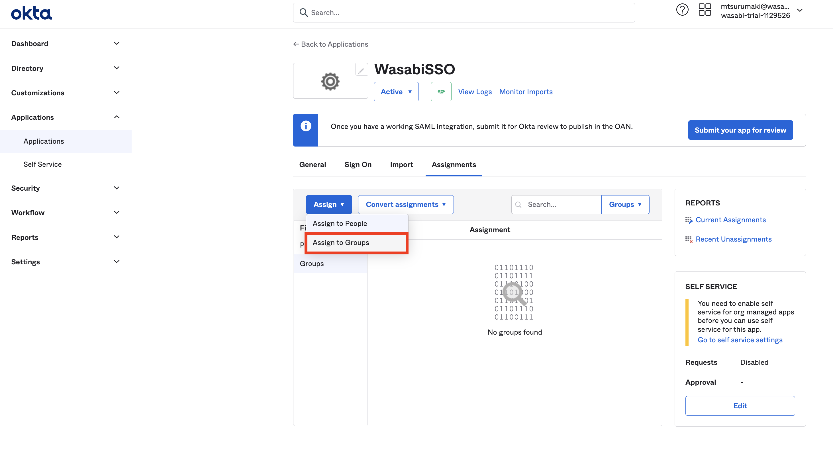Expand the Dashboard sidebar section
This screenshot has width=833, height=449.
(117, 43)
